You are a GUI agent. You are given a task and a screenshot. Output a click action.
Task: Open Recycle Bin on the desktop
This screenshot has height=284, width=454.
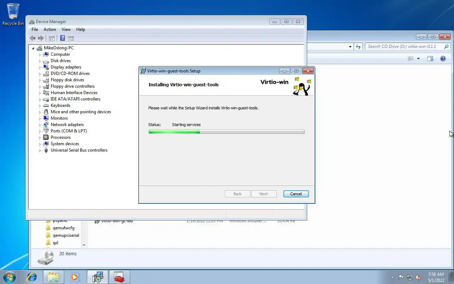click(x=13, y=14)
